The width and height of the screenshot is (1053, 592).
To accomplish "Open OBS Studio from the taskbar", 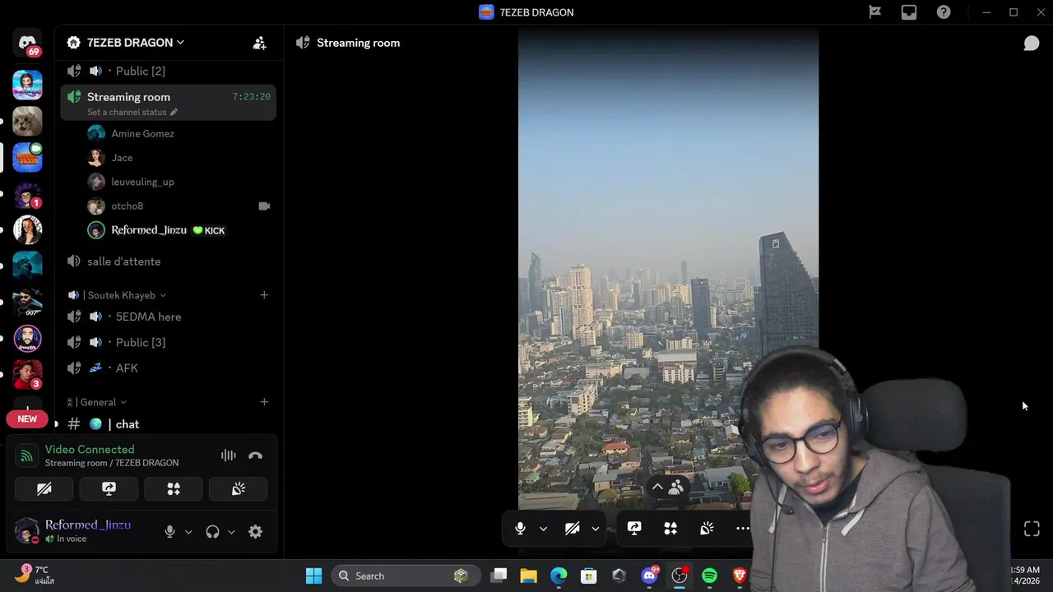I will 679,576.
